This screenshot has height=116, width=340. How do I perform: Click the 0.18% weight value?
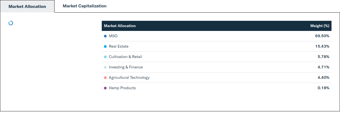point(323,88)
